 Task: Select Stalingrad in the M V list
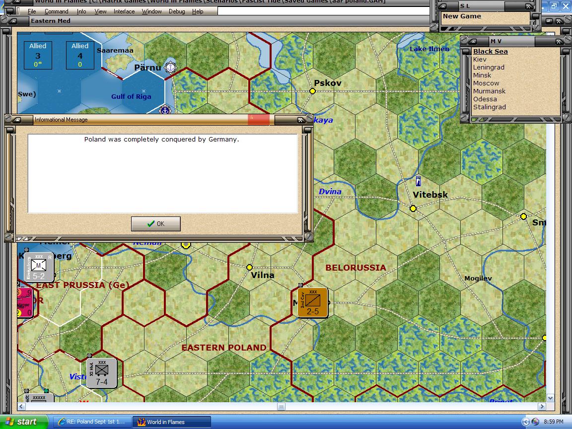tap(489, 107)
